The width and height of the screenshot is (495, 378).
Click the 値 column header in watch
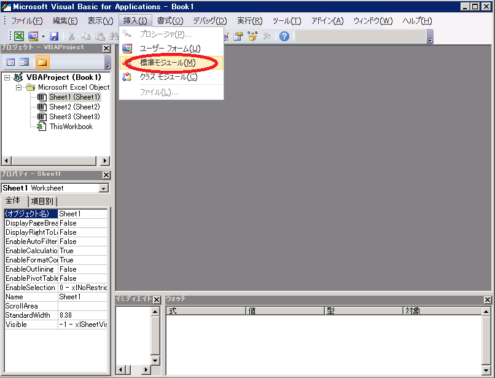coord(286,310)
